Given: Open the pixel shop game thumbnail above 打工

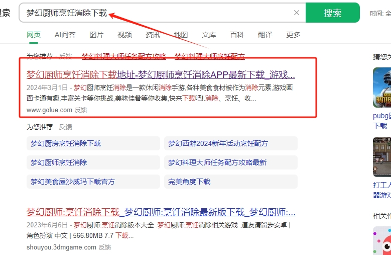Looking at the screenshot, I should point(382,157).
